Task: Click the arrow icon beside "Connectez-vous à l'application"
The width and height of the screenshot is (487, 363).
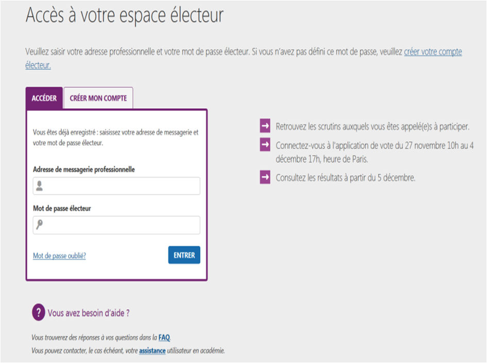Action: [264, 145]
